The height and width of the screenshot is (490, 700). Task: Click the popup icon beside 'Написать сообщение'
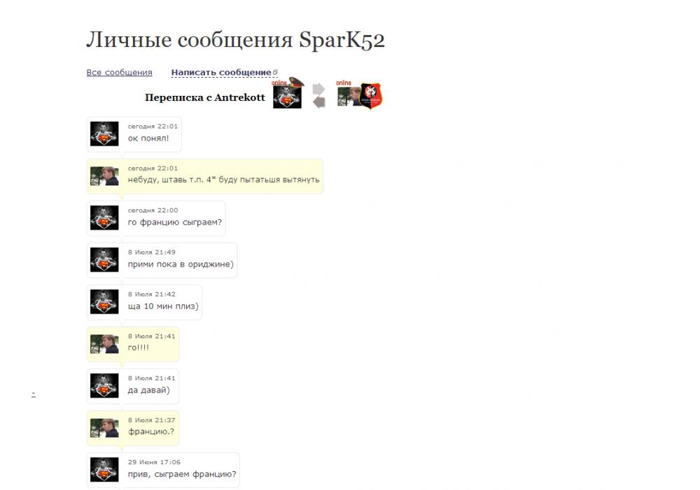click(275, 72)
